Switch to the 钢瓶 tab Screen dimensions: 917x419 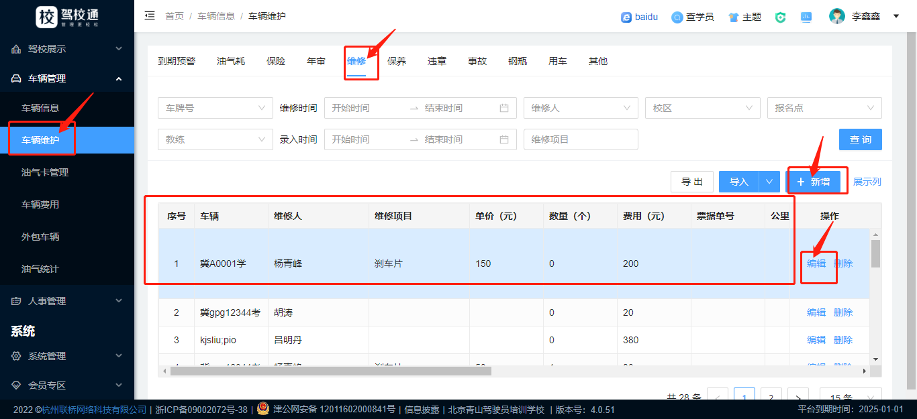pyautogui.click(x=518, y=61)
